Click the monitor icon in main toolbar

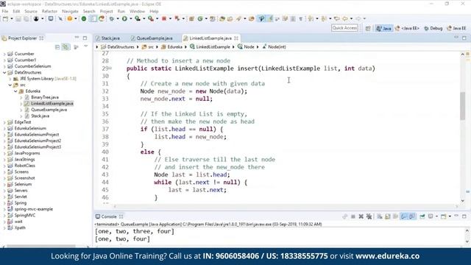(x=51, y=18)
